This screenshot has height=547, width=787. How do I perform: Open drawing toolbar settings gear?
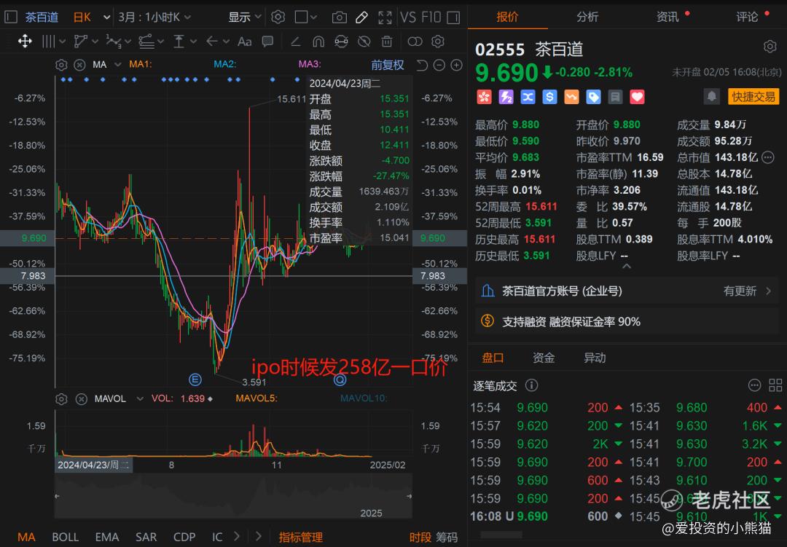(438, 41)
